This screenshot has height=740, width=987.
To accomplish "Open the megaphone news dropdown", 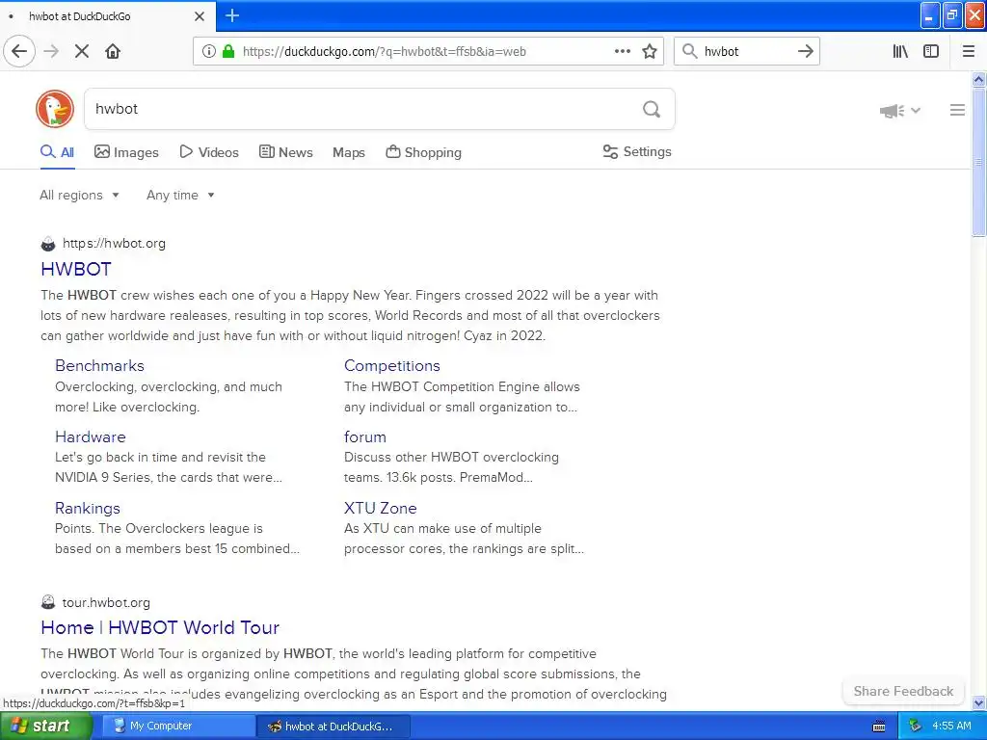I will [900, 111].
